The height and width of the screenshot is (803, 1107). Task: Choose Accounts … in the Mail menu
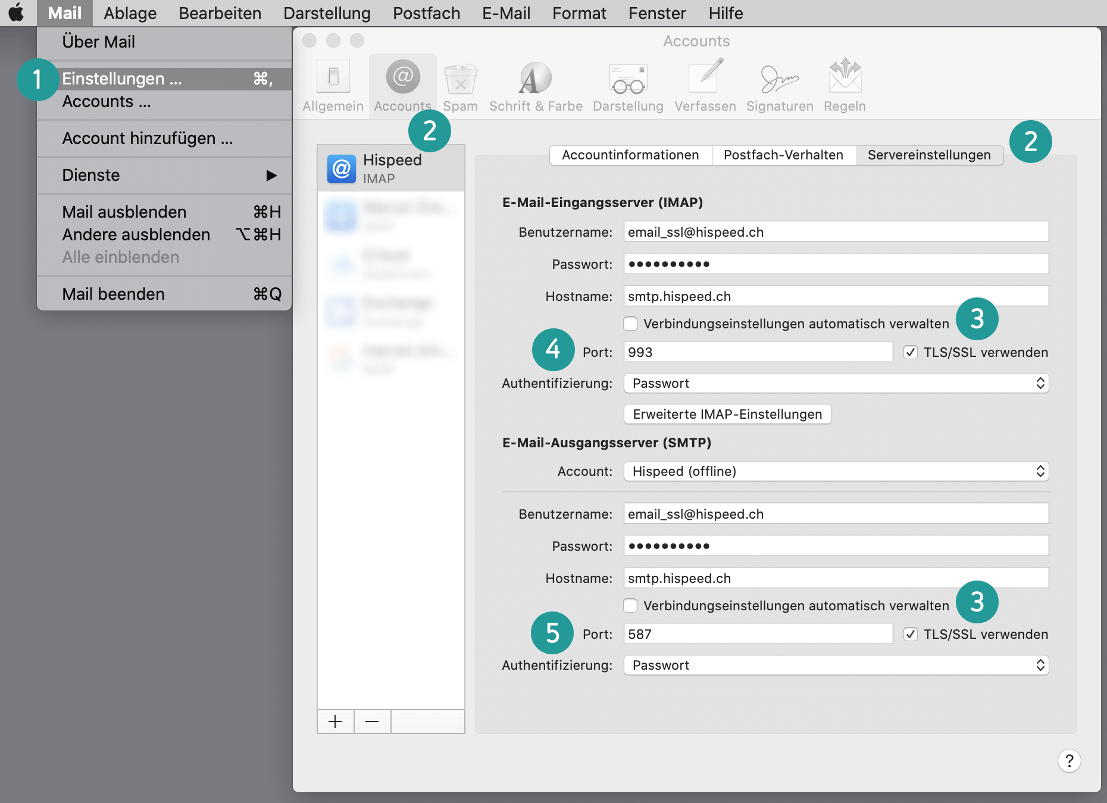[x=164, y=102]
